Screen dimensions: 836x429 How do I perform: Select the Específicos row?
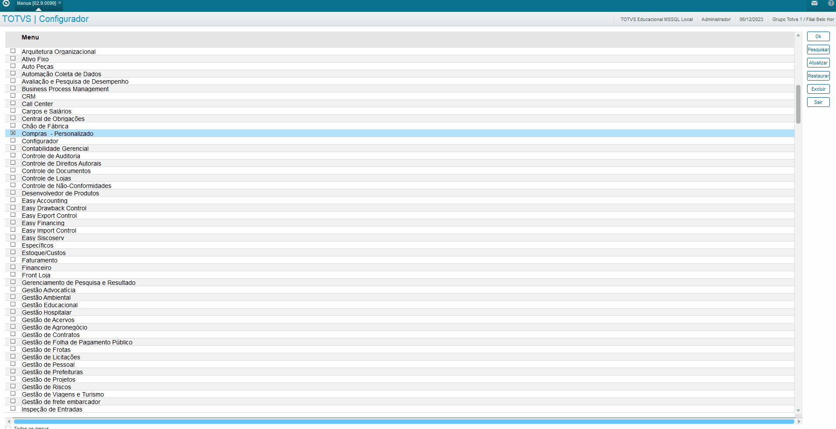(x=400, y=245)
